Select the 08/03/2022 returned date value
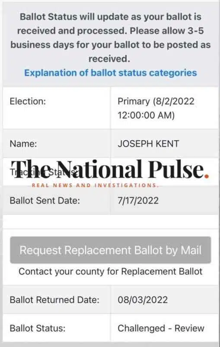The width and height of the screenshot is (220, 347). point(143,300)
